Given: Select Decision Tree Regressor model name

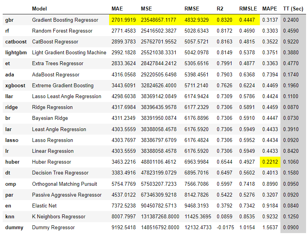Looking at the screenshot, I should [x=60, y=173].
